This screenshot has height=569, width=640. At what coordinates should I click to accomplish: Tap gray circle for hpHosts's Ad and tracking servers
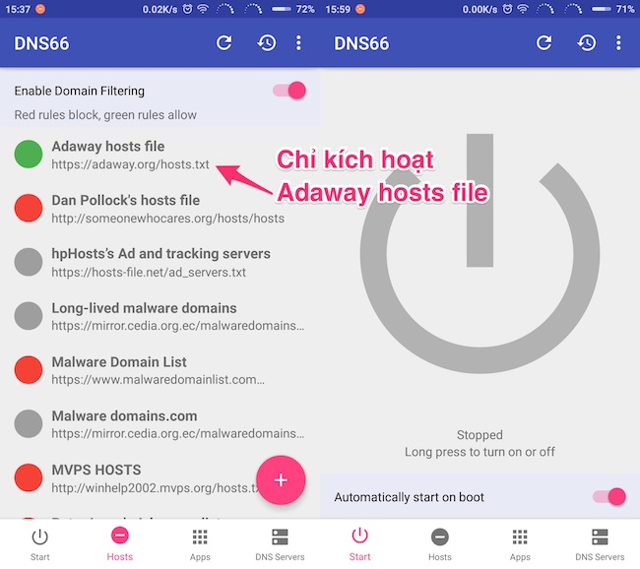point(29,262)
